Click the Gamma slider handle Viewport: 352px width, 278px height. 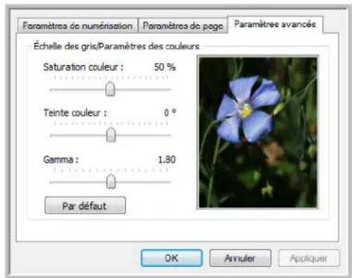point(111,182)
